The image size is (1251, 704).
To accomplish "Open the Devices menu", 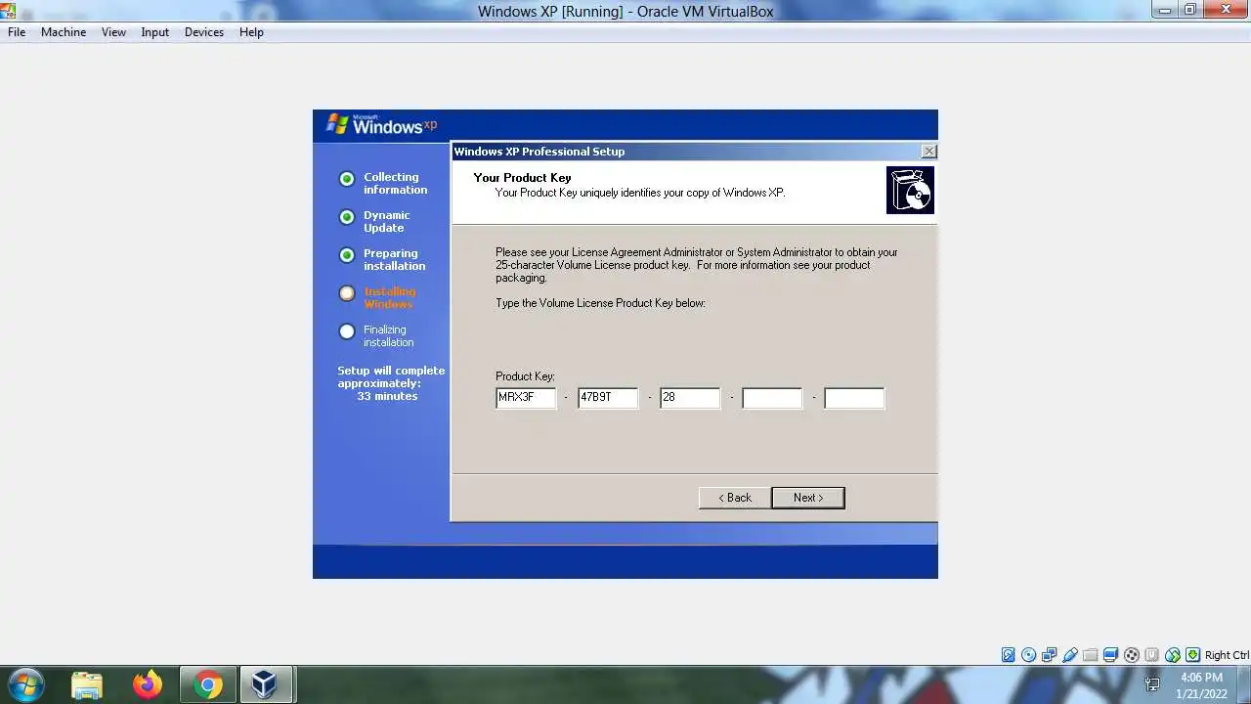I will click(204, 32).
